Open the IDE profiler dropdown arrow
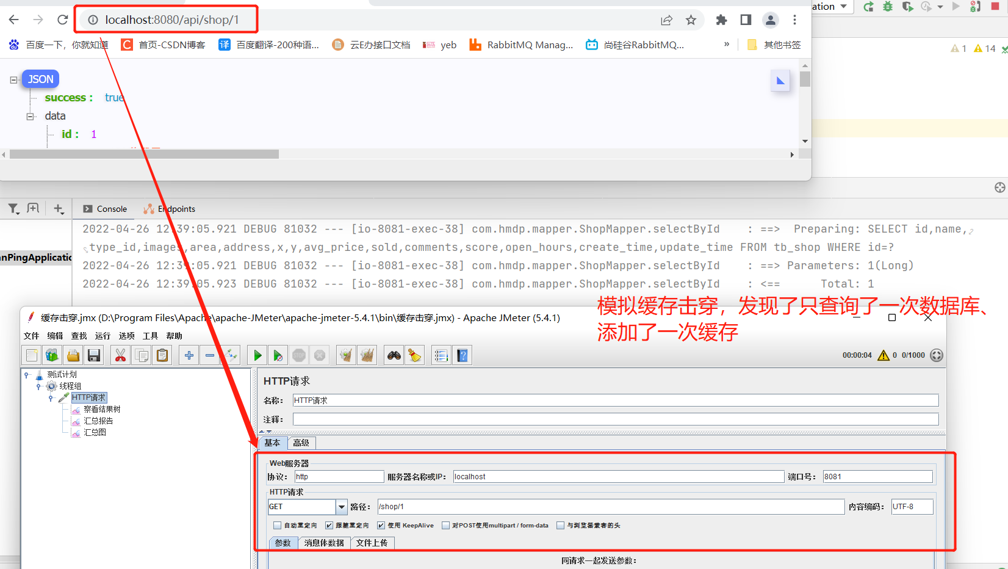1008x569 pixels. coord(940,7)
